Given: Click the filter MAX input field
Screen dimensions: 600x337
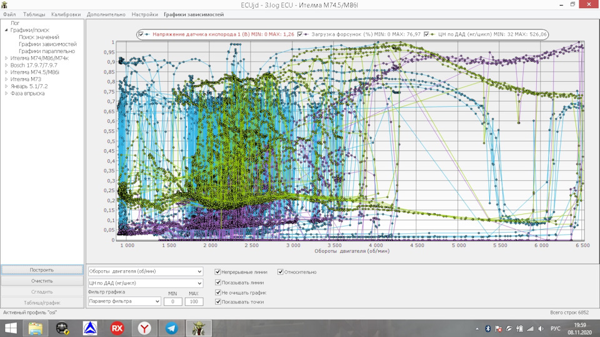Looking at the screenshot, I should pyautogui.click(x=194, y=301).
